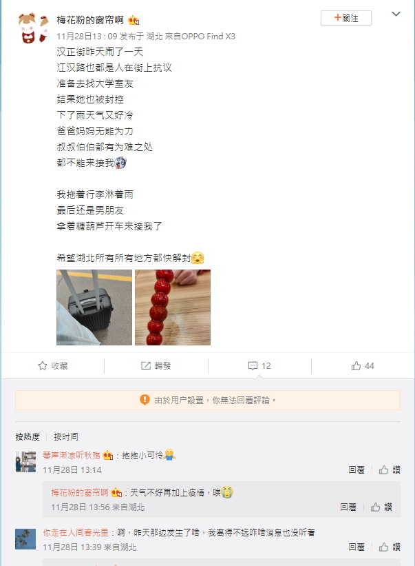Reply to 琴声渐凉听秋殇's comment via 回覆
The height and width of the screenshot is (566, 415).
pyautogui.click(x=357, y=469)
